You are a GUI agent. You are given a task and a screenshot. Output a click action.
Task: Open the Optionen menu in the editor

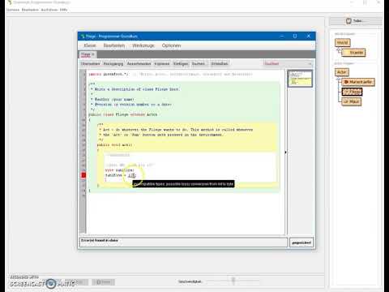[171, 45]
